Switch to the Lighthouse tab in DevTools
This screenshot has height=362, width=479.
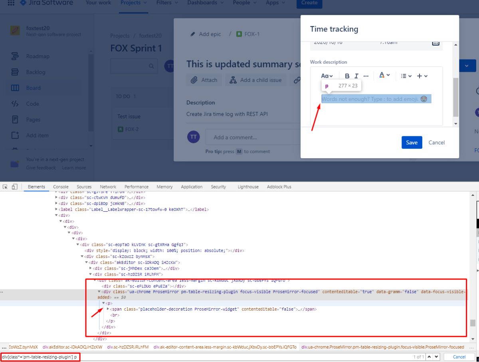pyautogui.click(x=248, y=187)
